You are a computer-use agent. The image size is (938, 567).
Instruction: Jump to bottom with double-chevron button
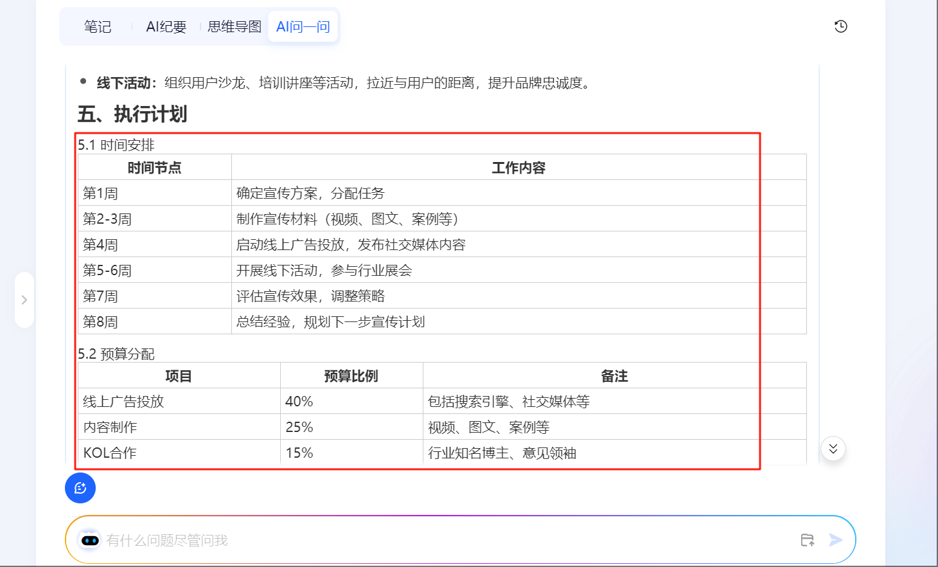tap(833, 449)
